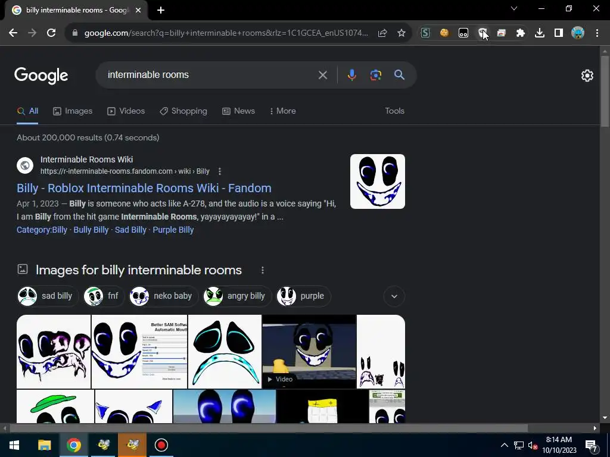This screenshot has width=610, height=457.
Task: Search by image with Google Lens
Action: [375, 75]
